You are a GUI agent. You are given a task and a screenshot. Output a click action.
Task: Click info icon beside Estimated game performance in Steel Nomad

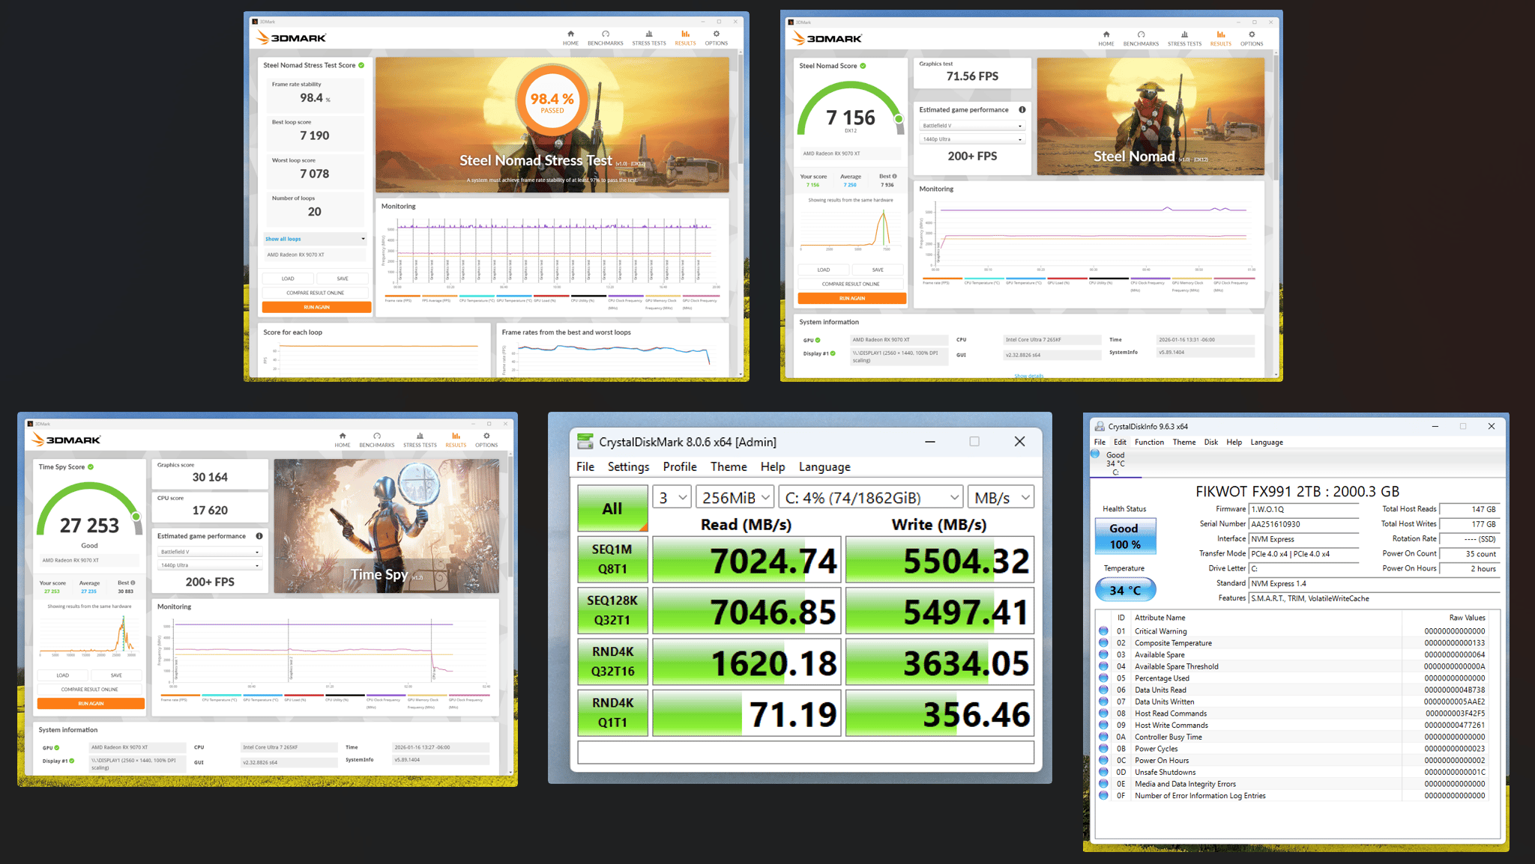coord(1022,109)
